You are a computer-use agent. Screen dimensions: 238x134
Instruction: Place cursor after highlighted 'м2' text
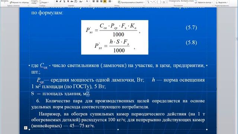[x=89, y=94]
